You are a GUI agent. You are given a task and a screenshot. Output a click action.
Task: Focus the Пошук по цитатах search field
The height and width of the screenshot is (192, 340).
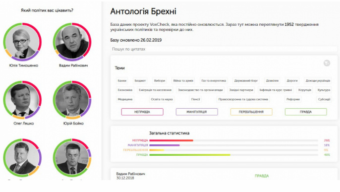tap(224, 49)
